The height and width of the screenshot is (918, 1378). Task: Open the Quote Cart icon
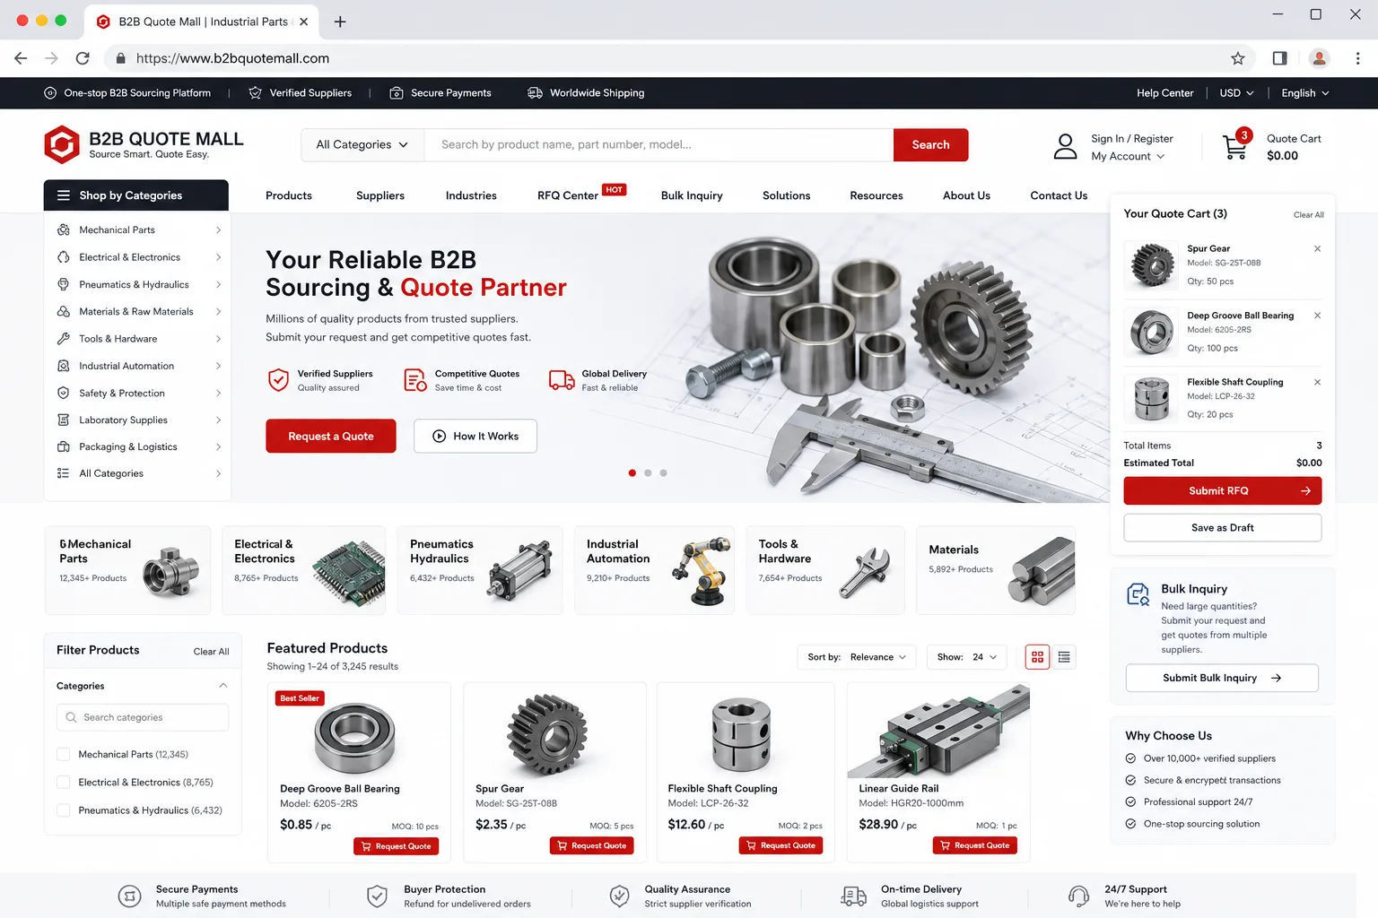[x=1235, y=146]
